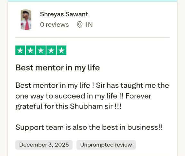Open Shreyas Sawant's profile picture
This screenshot has height=156, width=185.
click(26, 19)
